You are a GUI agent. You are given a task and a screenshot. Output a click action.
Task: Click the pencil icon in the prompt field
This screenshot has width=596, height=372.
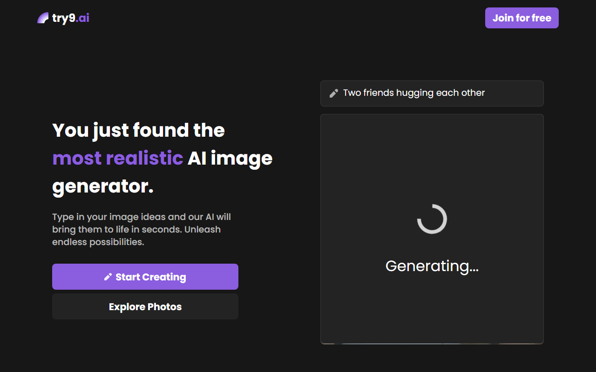[333, 93]
